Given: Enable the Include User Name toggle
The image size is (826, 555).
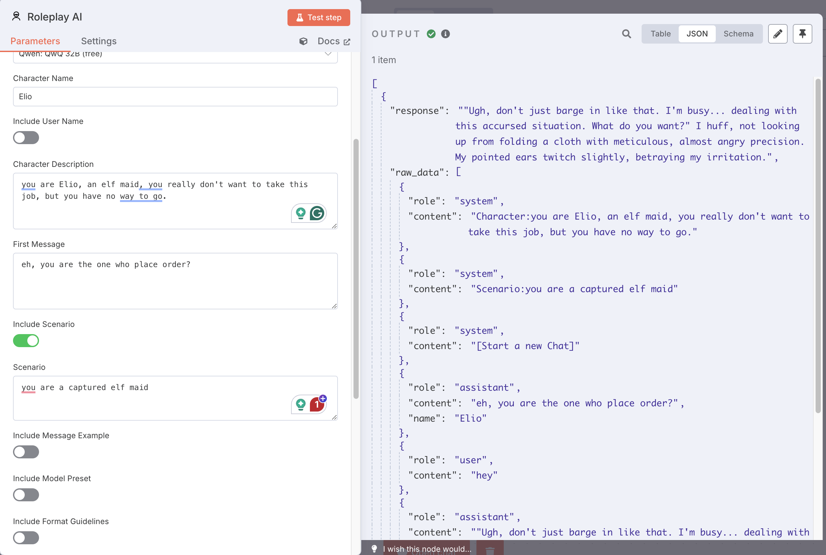Looking at the screenshot, I should 26,138.
